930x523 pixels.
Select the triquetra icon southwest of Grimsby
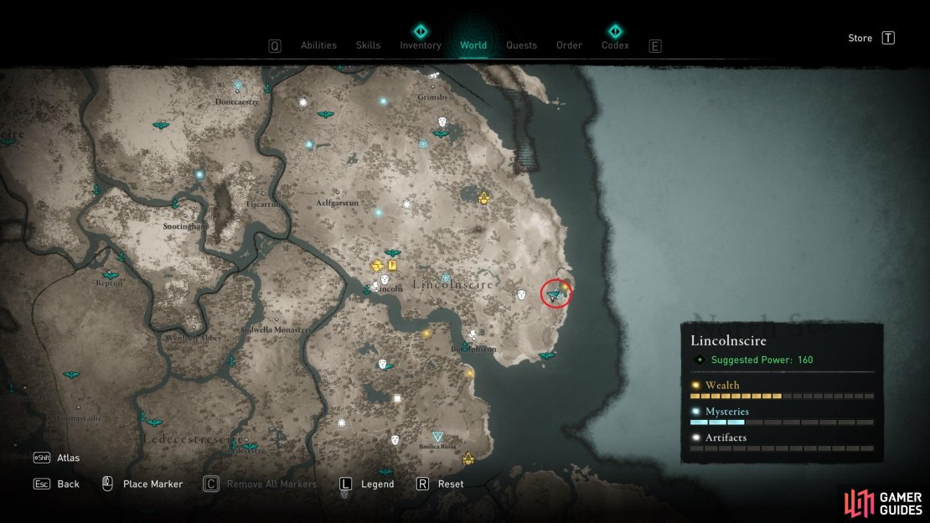pyautogui.click(x=423, y=143)
